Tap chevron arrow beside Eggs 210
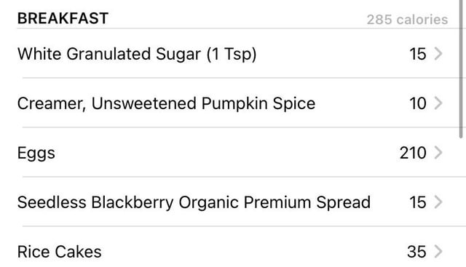 (x=438, y=153)
